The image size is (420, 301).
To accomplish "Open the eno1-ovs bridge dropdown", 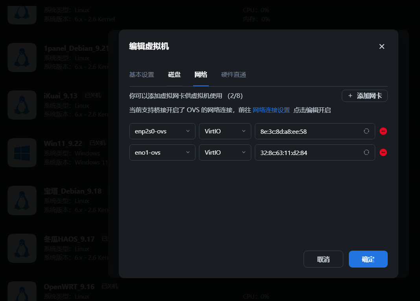I will pyautogui.click(x=162, y=152).
